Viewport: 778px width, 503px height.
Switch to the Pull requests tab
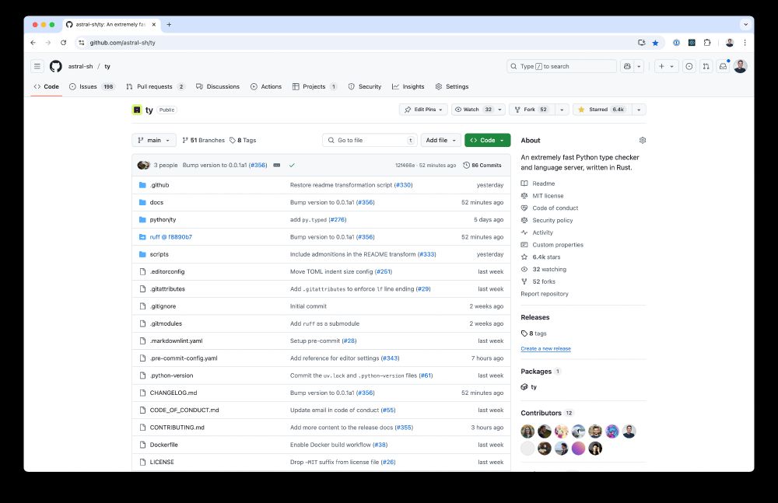click(156, 87)
